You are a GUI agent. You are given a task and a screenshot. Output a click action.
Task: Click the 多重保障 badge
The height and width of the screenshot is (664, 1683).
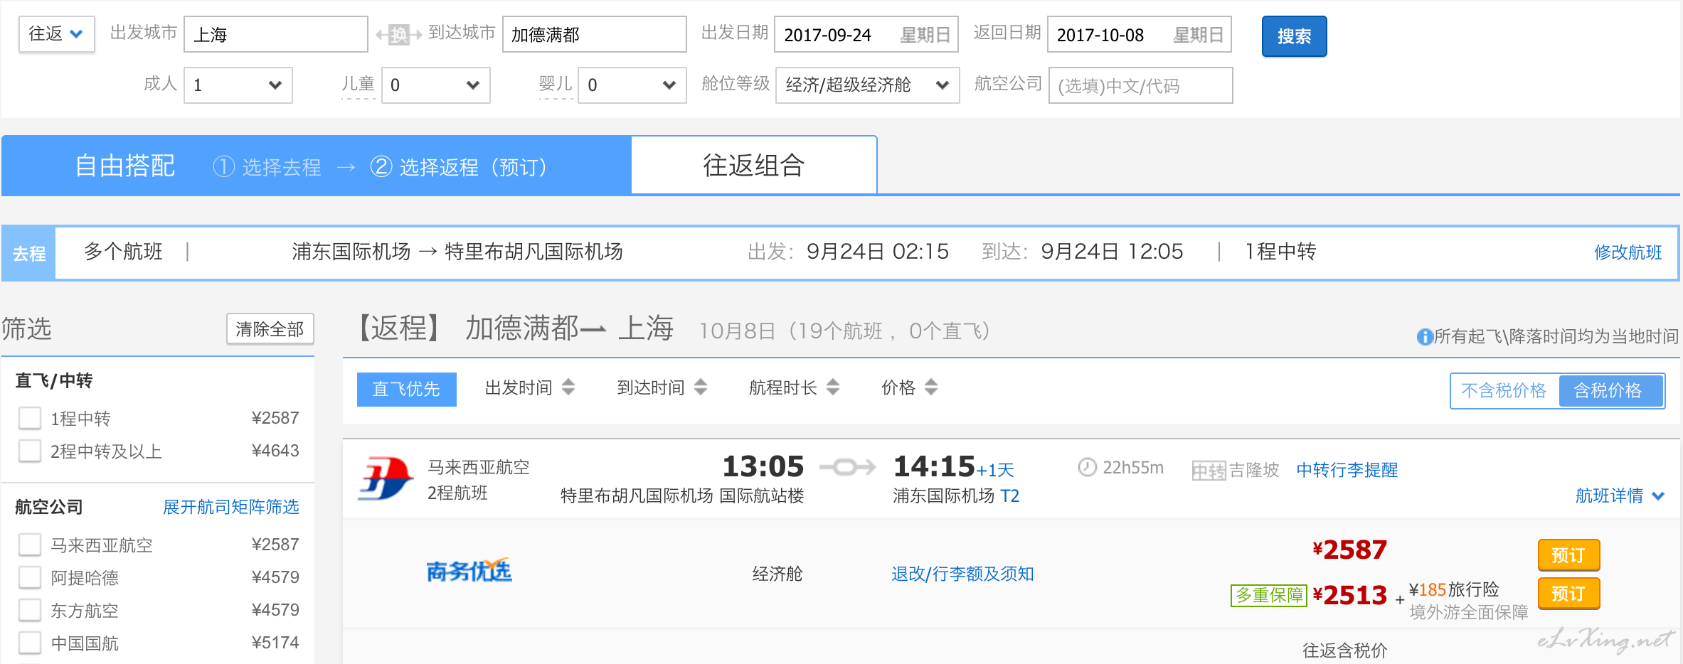(1268, 595)
